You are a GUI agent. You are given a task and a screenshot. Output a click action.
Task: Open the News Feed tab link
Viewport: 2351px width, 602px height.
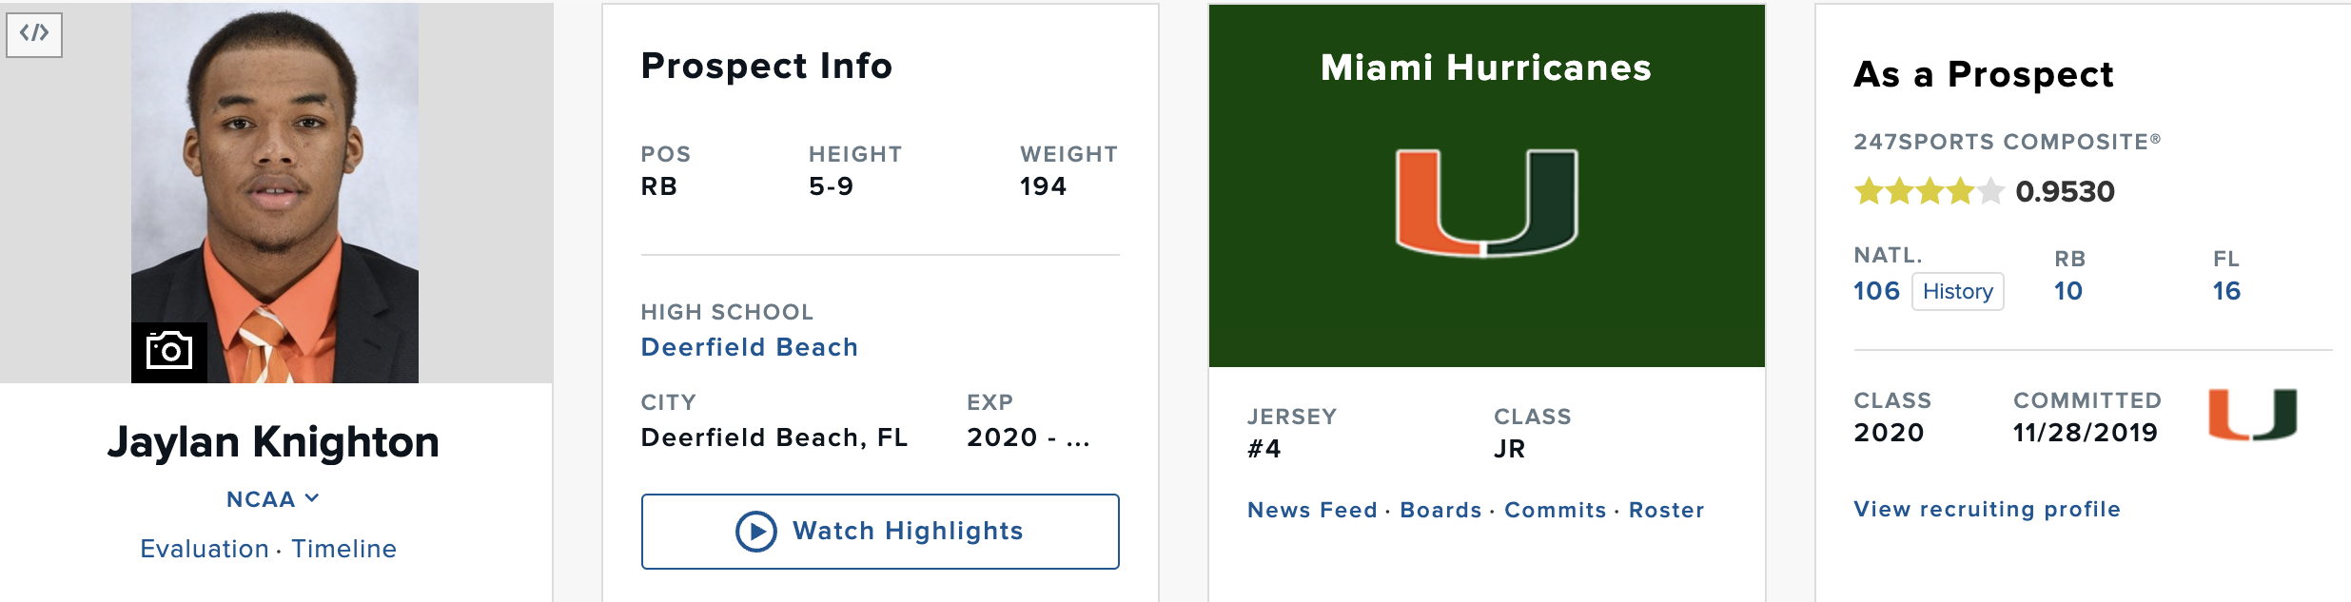pos(1312,511)
